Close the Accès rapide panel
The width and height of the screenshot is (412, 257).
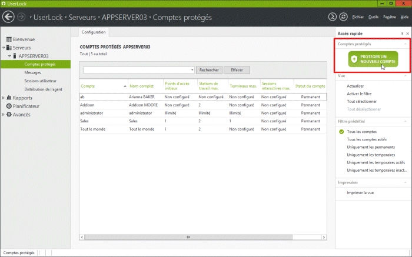click(407, 34)
